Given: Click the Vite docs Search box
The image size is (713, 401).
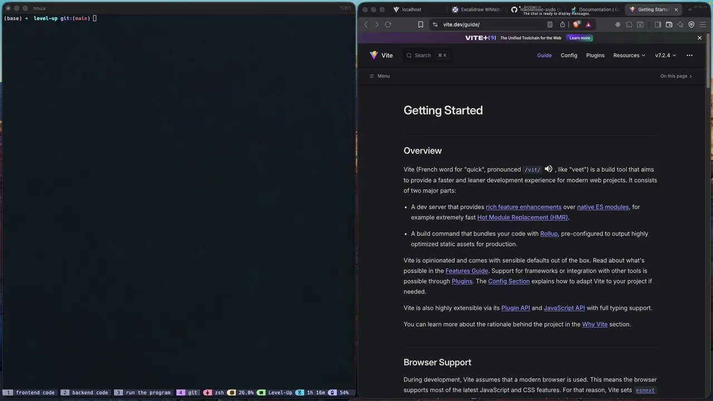Looking at the screenshot, I should coord(427,55).
